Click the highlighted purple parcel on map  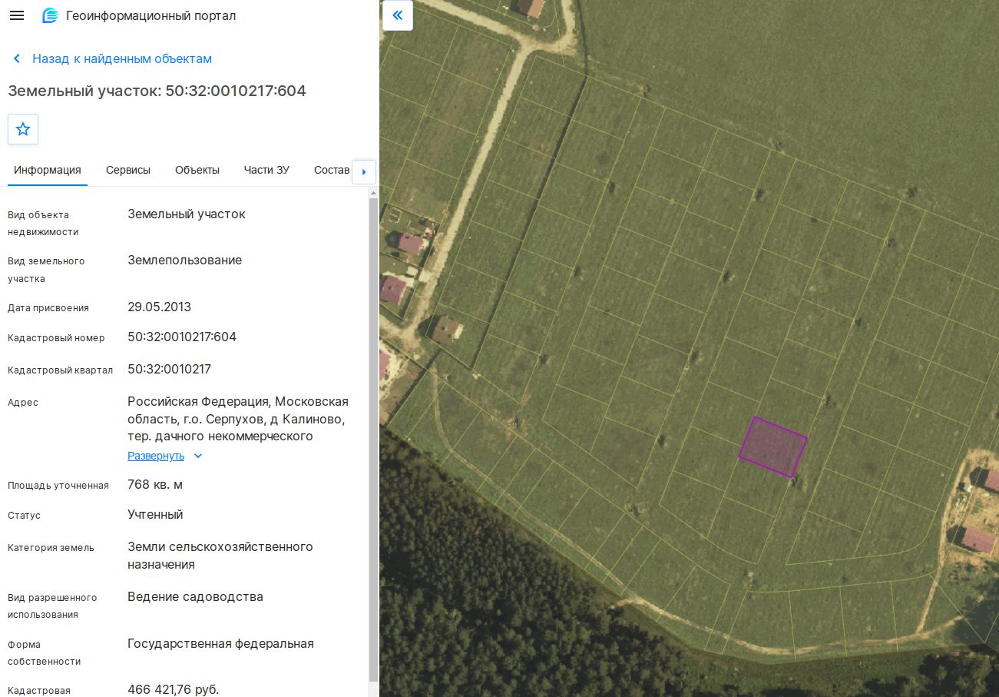pyautogui.click(x=772, y=447)
